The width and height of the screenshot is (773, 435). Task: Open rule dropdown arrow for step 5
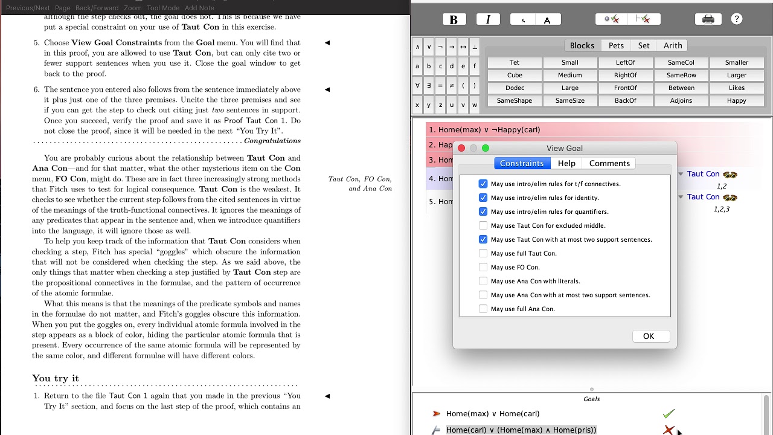click(681, 197)
